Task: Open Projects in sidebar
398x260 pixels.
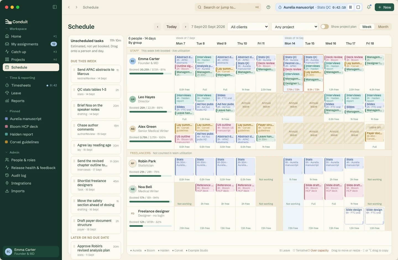Action: [x=31, y=59]
